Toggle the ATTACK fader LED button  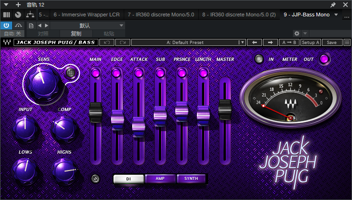click(x=139, y=73)
